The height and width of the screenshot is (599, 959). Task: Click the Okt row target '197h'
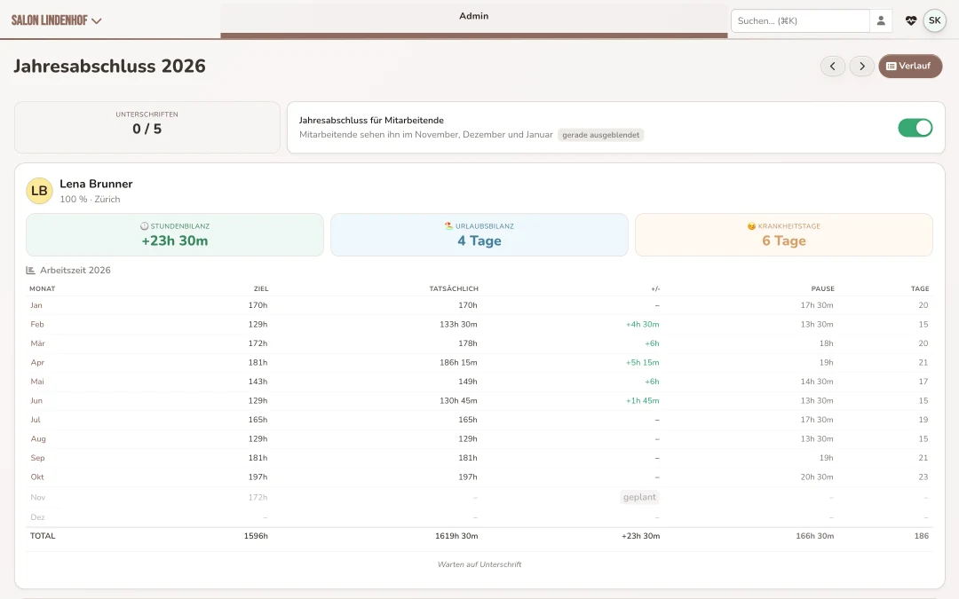coord(258,477)
